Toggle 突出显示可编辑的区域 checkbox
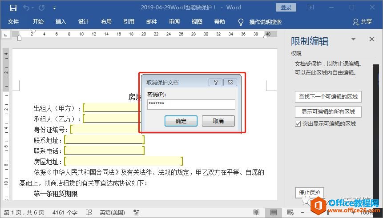 pyautogui.click(x=298, y=124)
